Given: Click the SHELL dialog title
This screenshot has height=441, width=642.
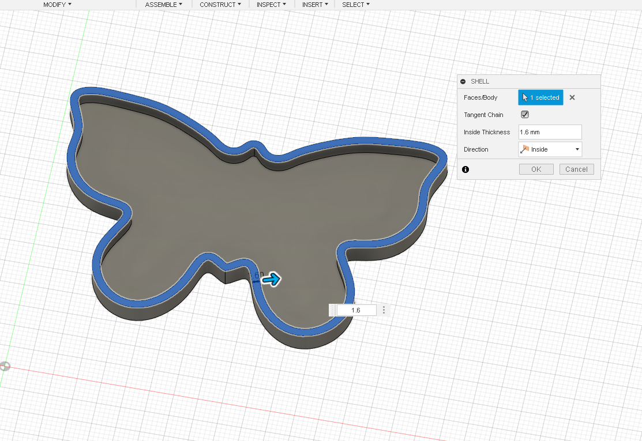Looking at the screenshot, I should pos(480,81).
